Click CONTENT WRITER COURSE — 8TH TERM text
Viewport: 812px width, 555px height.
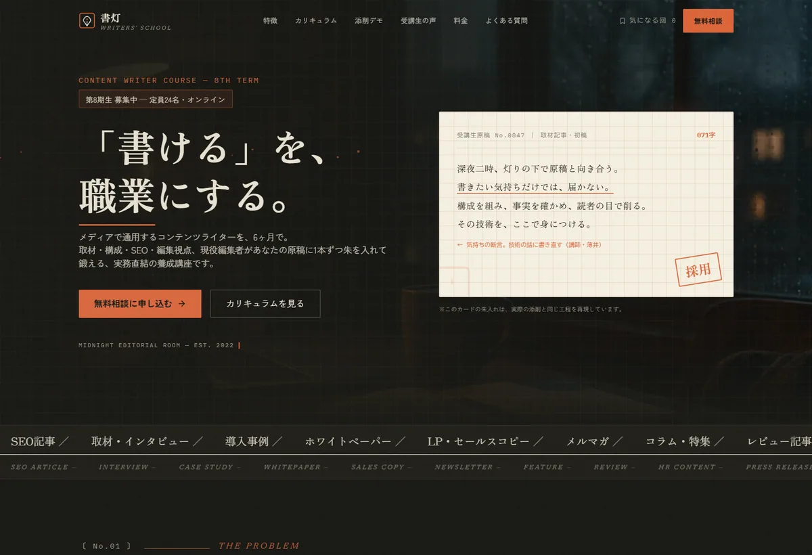168,81
